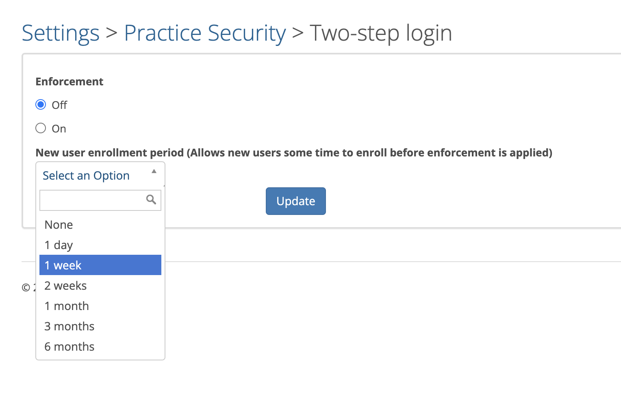Click the search magnifier icon in dropdown
The height and width of the screenshot is (399, 621).
pyautogui.click(x=151, y=199)
